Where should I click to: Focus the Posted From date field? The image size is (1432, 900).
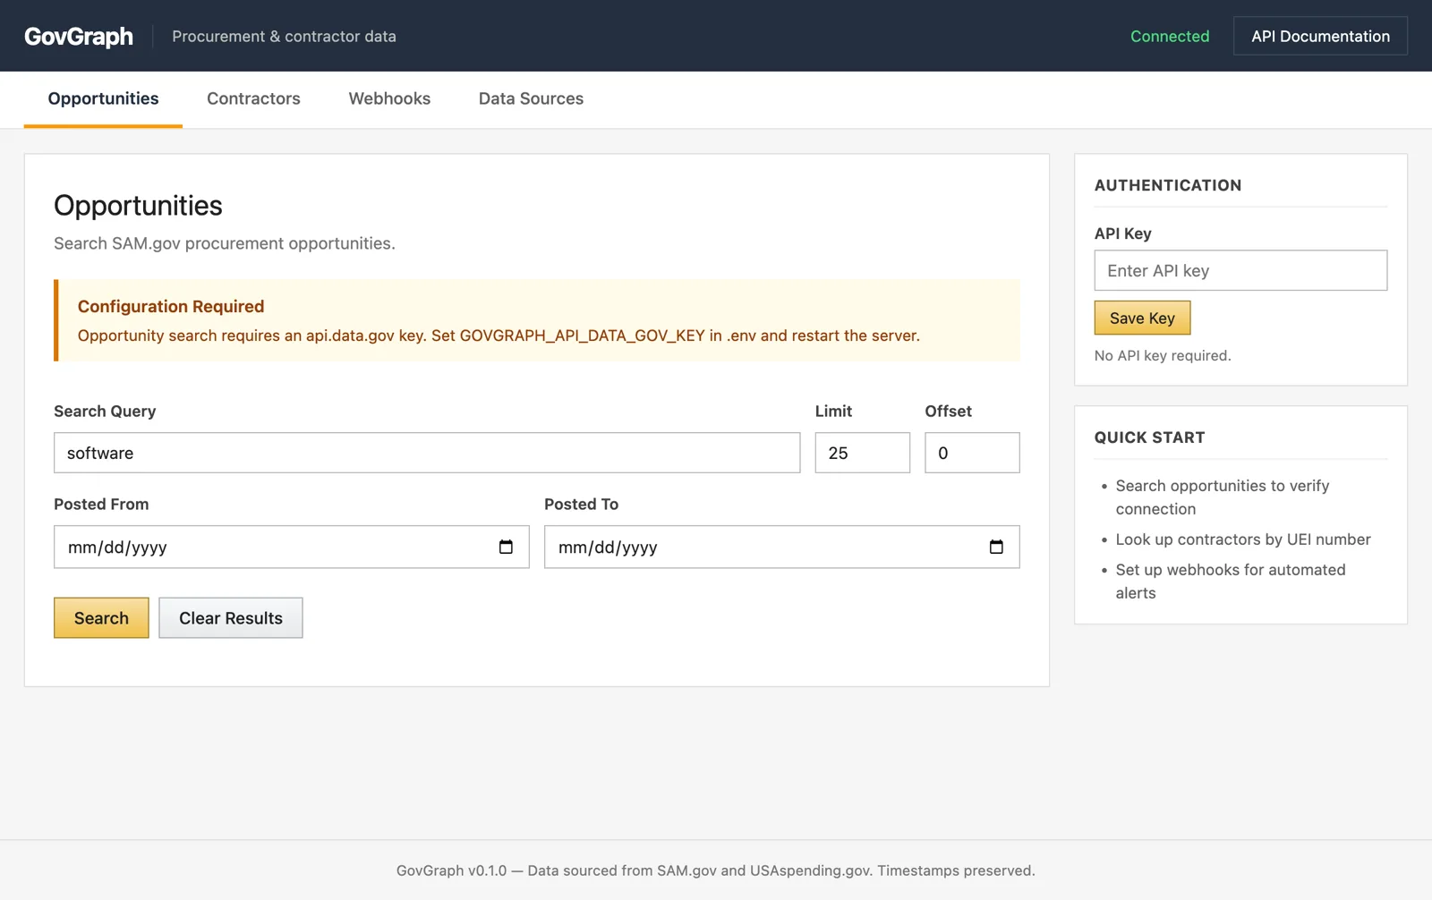[x=292, y=547]
